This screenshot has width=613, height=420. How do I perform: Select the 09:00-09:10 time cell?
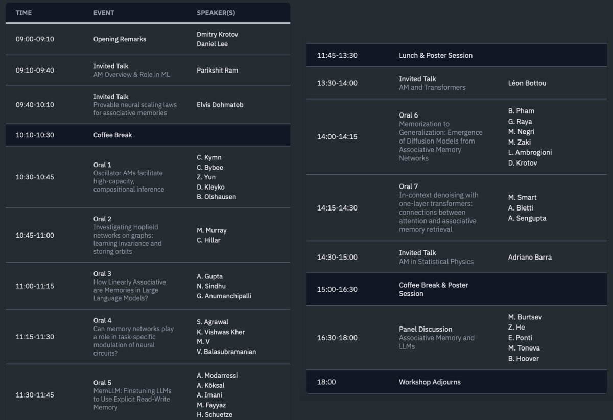point(35,39)
